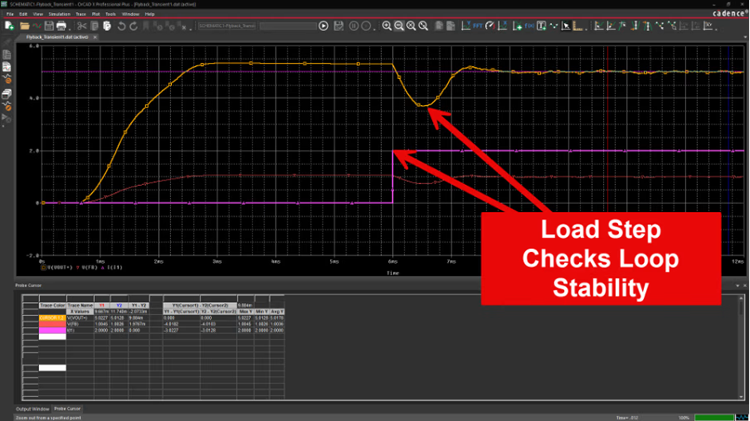
Task: Close the Flyback_Transient1.dat tab
Action: pyautogui.click(x=95, y=37)
